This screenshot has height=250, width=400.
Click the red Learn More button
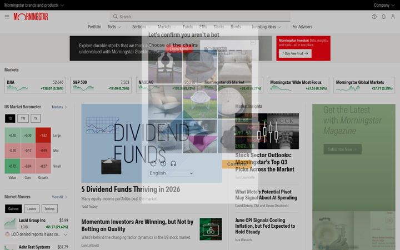[x=179, y=49]
